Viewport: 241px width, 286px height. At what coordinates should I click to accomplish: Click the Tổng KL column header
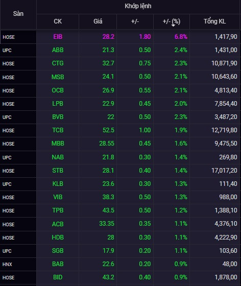tap(215, 21)
